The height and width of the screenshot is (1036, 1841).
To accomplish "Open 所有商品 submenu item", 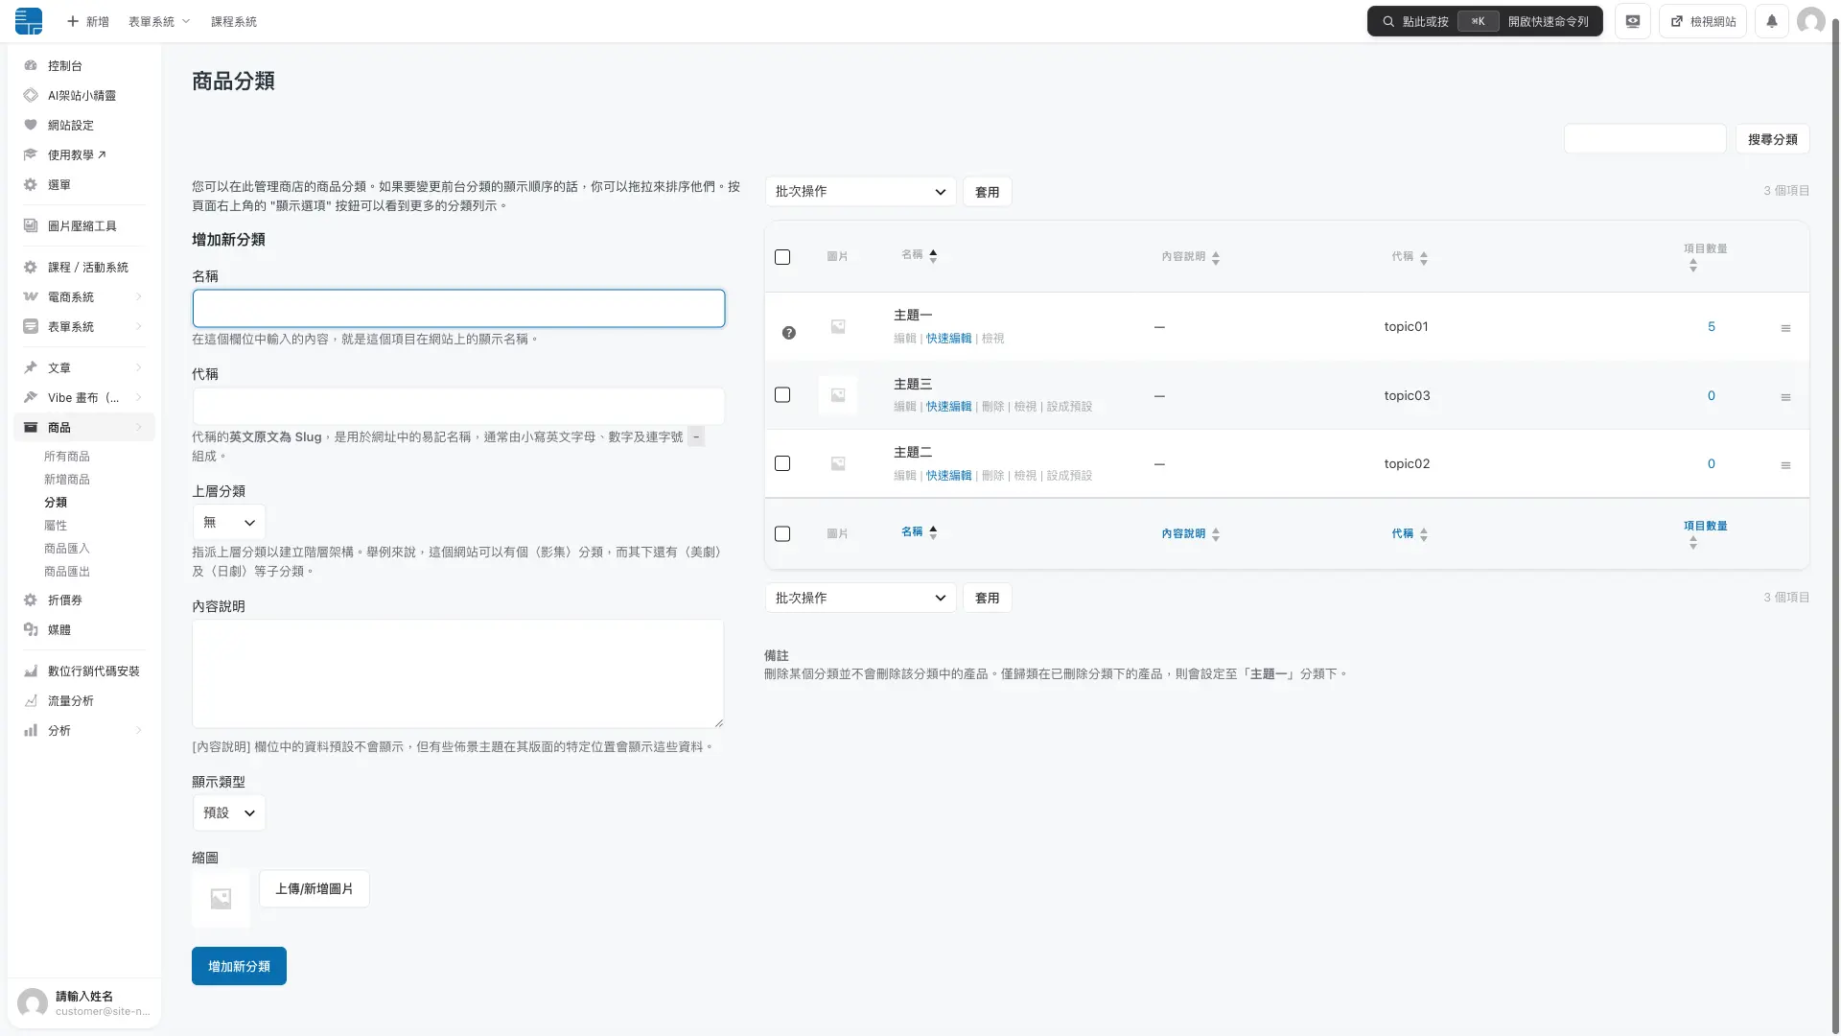I will 67,457.
